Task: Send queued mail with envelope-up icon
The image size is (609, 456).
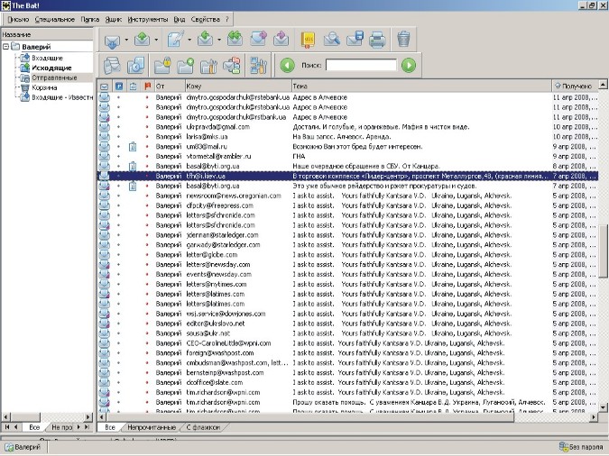Action: tap(143, 40)
